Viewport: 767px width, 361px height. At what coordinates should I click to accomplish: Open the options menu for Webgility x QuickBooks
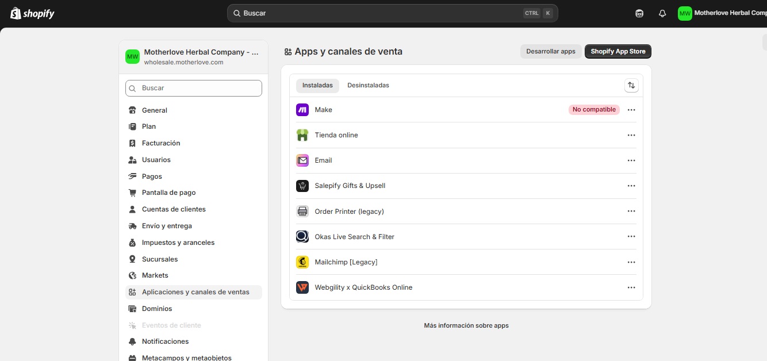coord(631,287)
